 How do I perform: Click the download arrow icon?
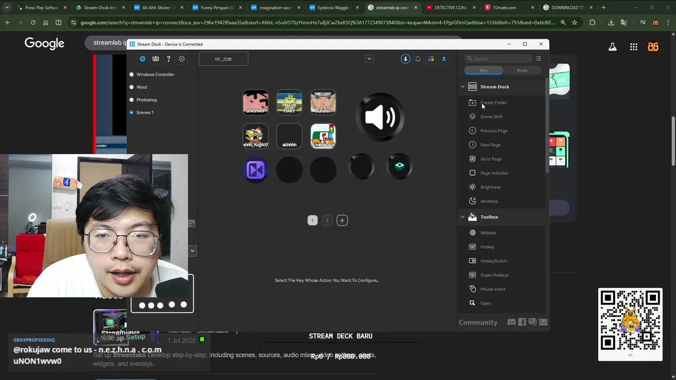pyautogui.click(x=405, y=59)
